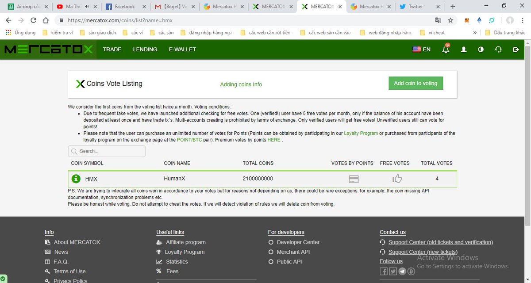
Task: Click the blue Ethereum extension icon
Action: (x=479, y=20)
